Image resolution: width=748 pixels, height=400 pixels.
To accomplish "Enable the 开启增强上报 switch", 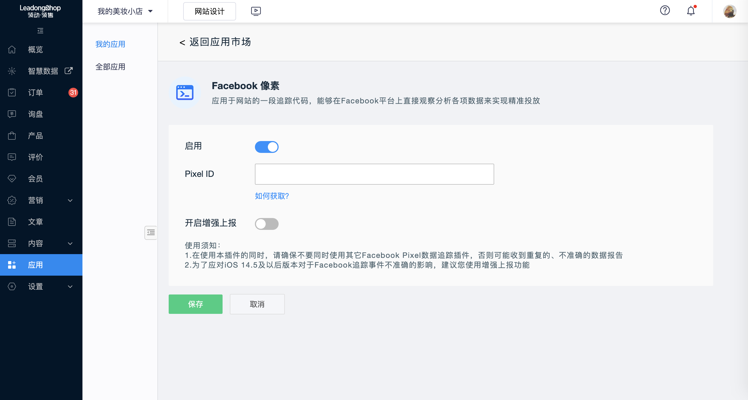I will [266, 224].
